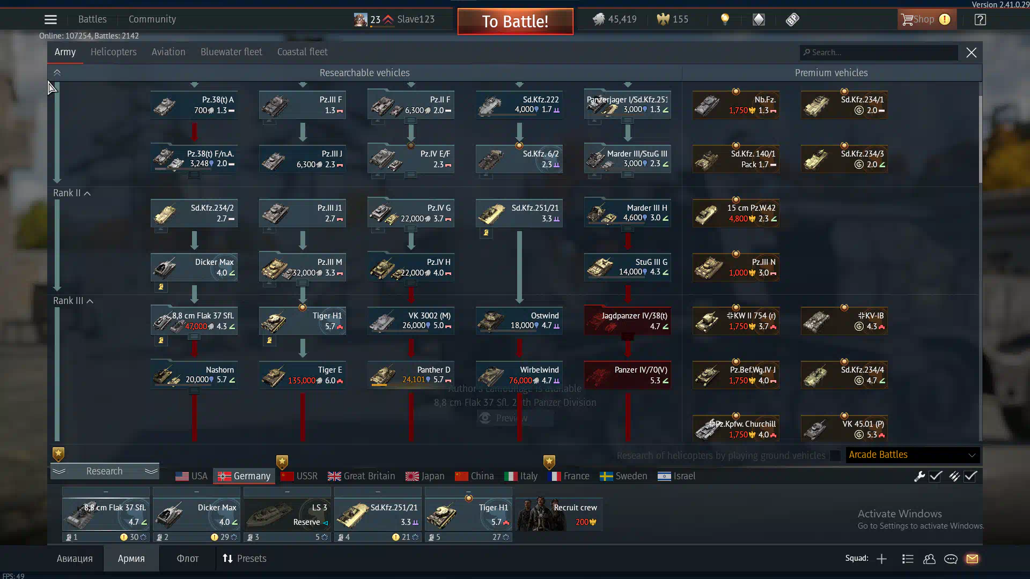The height and width of the screenshot is (579, 1030).
Task: Toggle the first checkmark next to wrench
Action: tap(936, 476)
